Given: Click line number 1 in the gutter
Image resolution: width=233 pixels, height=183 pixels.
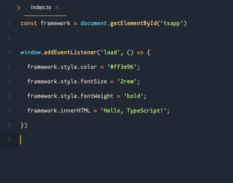Looking at the screenshot, I should (x=9, y=23).
